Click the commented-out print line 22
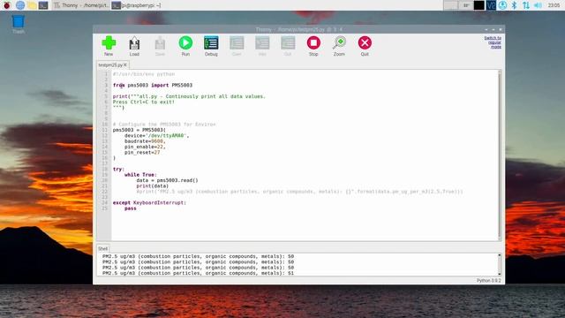This screenshot has height=318, width=565. 299,192
